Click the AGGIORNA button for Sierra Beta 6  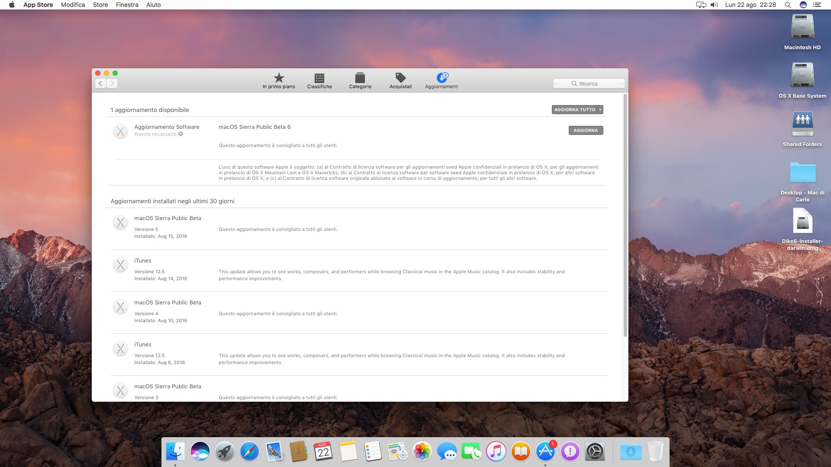pyautogui.click(x=585, y=130)
